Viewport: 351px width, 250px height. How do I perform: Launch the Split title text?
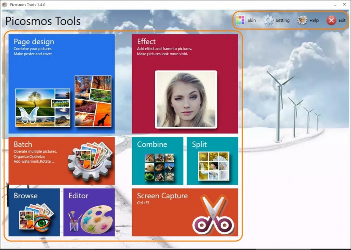[x=199, y=144]
